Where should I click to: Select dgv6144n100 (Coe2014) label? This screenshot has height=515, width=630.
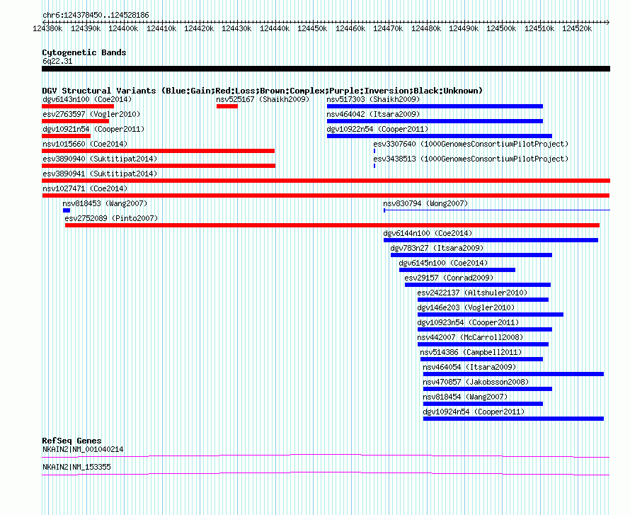[x=428, y=233]
